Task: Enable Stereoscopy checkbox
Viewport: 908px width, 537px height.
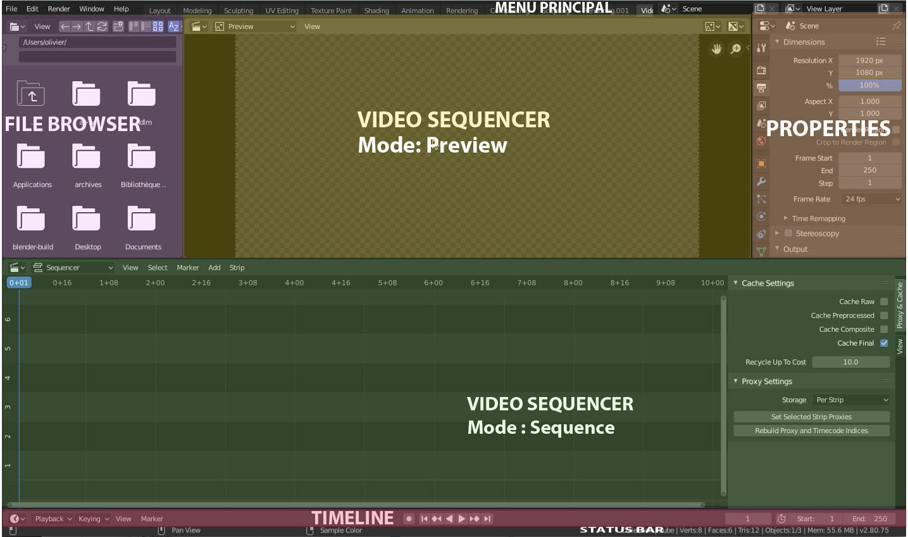Action: pyautogui.click(x=788, y=233)
